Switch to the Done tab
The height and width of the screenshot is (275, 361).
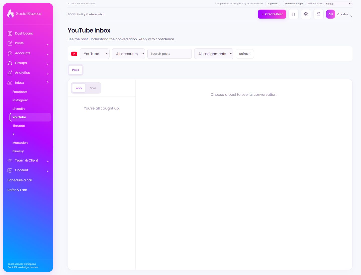click(93, 88)
